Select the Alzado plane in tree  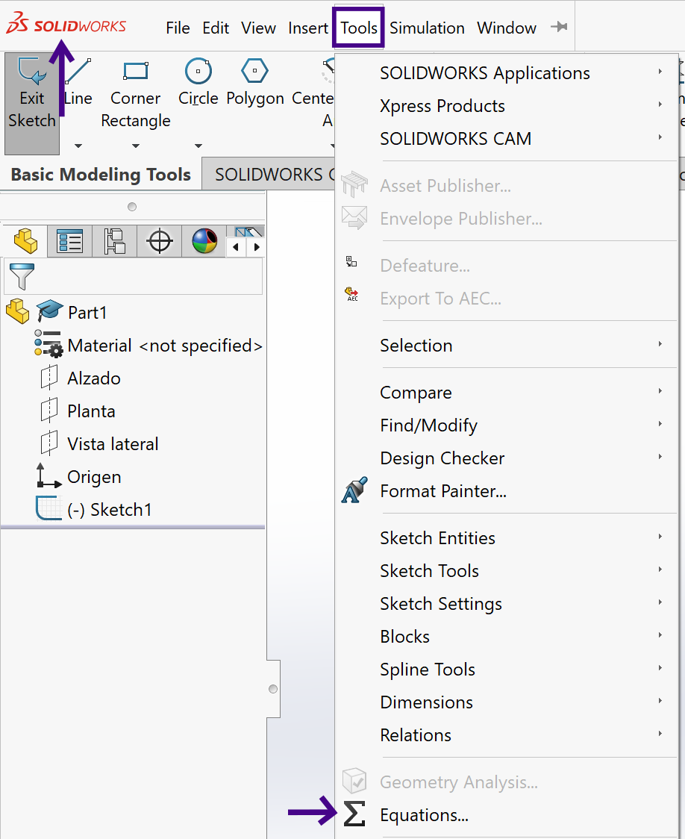point(94,378)
